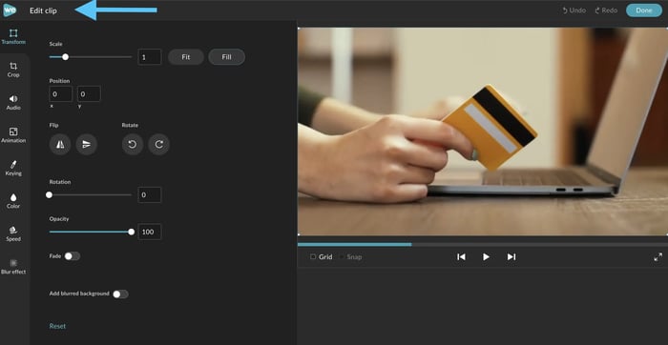Open the Transform tab in sidebar
Screen dimensions: 668x345
[x=13, y=37]
